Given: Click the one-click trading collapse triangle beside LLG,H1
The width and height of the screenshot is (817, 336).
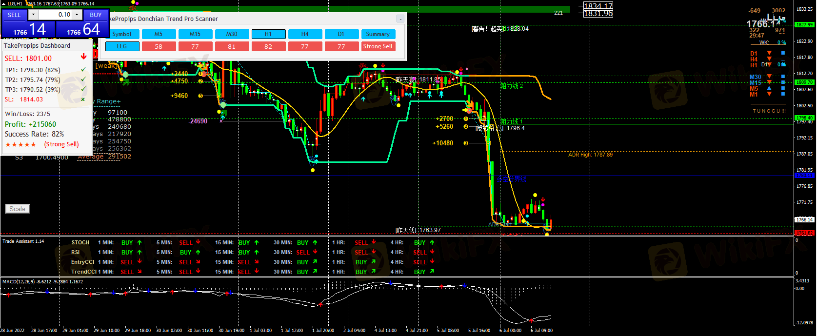Looking at the screenshot, I should (4, 3).
